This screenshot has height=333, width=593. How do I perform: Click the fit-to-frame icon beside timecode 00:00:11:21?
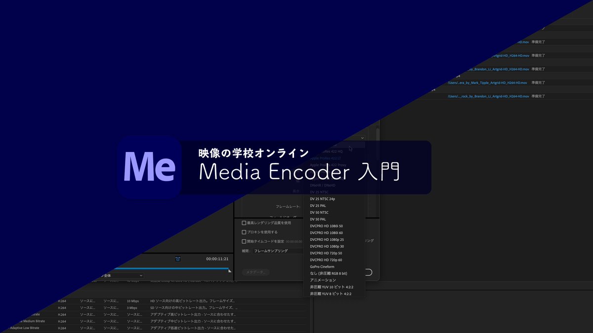coord(177,259)
